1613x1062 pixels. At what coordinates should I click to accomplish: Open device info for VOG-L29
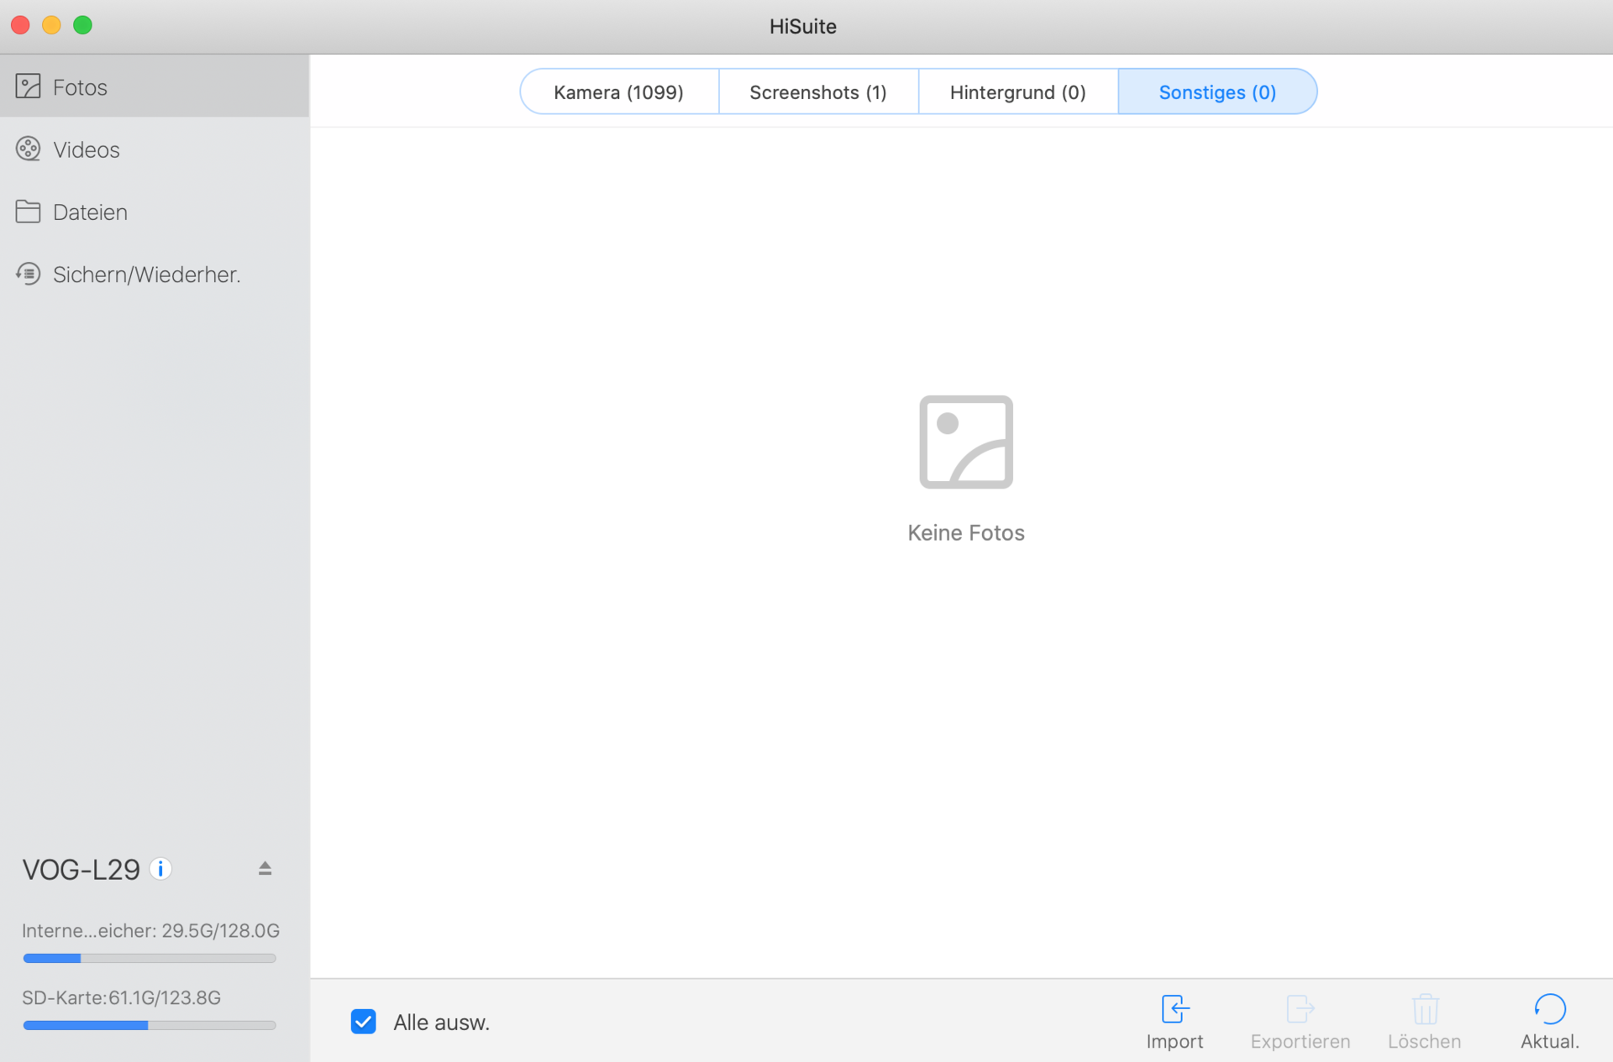click(x=160, y=868)
